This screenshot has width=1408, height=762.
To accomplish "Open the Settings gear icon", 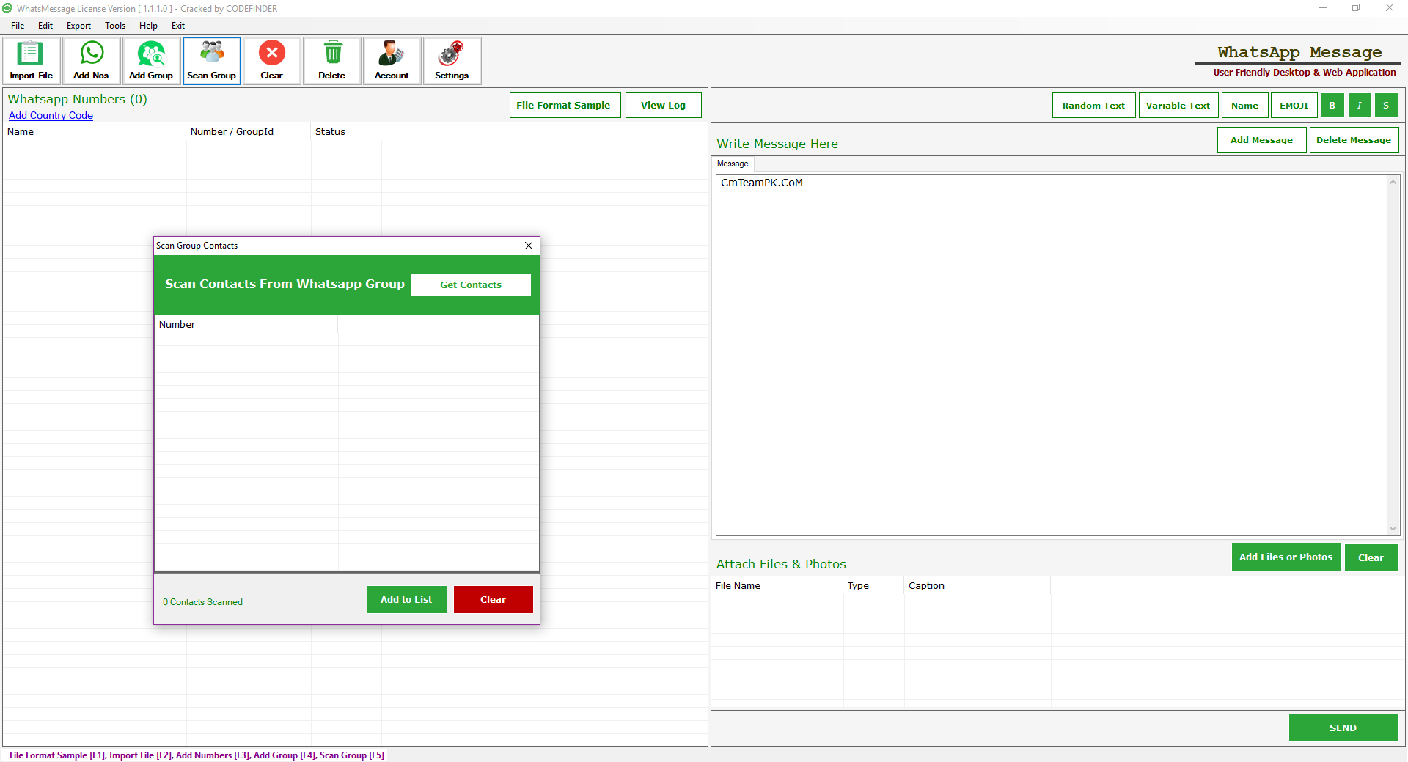I will [452, 61].
